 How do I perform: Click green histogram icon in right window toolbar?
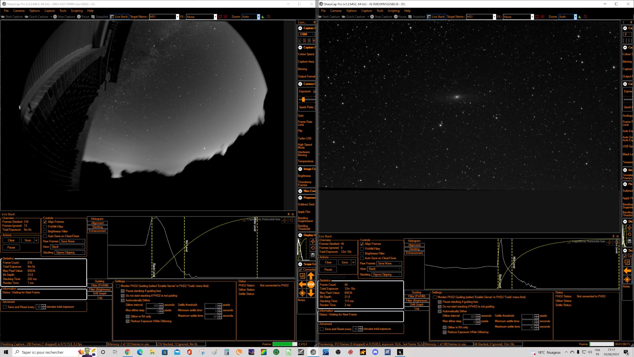click(x=580, y=17)
